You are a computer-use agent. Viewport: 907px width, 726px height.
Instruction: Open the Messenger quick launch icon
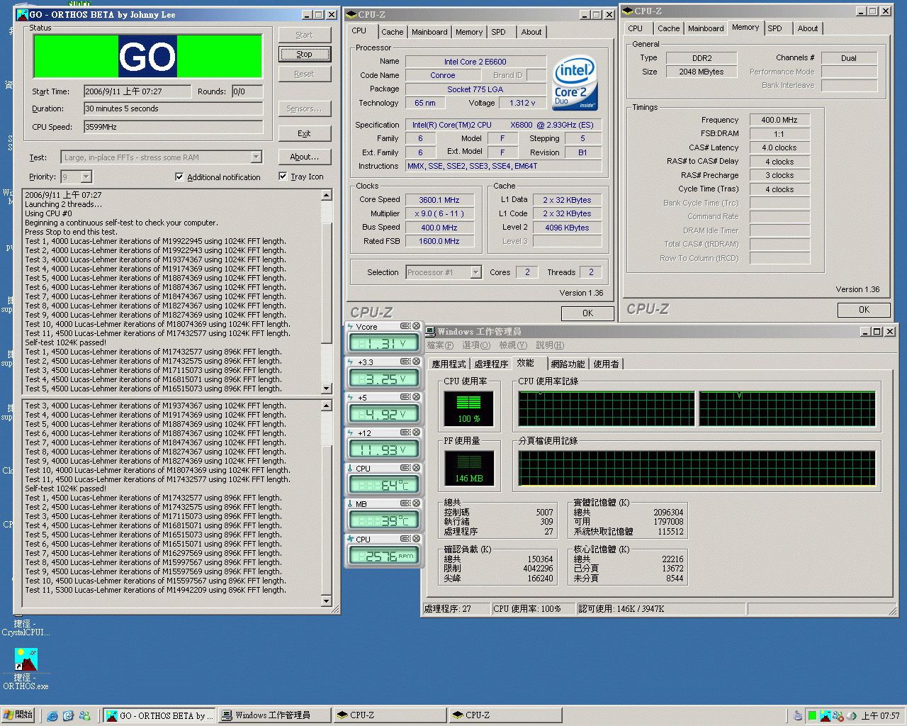tap(84, 715)
